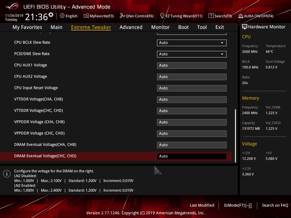Open Search on FAQ link
The height and width of the screenshot is (218, 291).
click(275, 205)
